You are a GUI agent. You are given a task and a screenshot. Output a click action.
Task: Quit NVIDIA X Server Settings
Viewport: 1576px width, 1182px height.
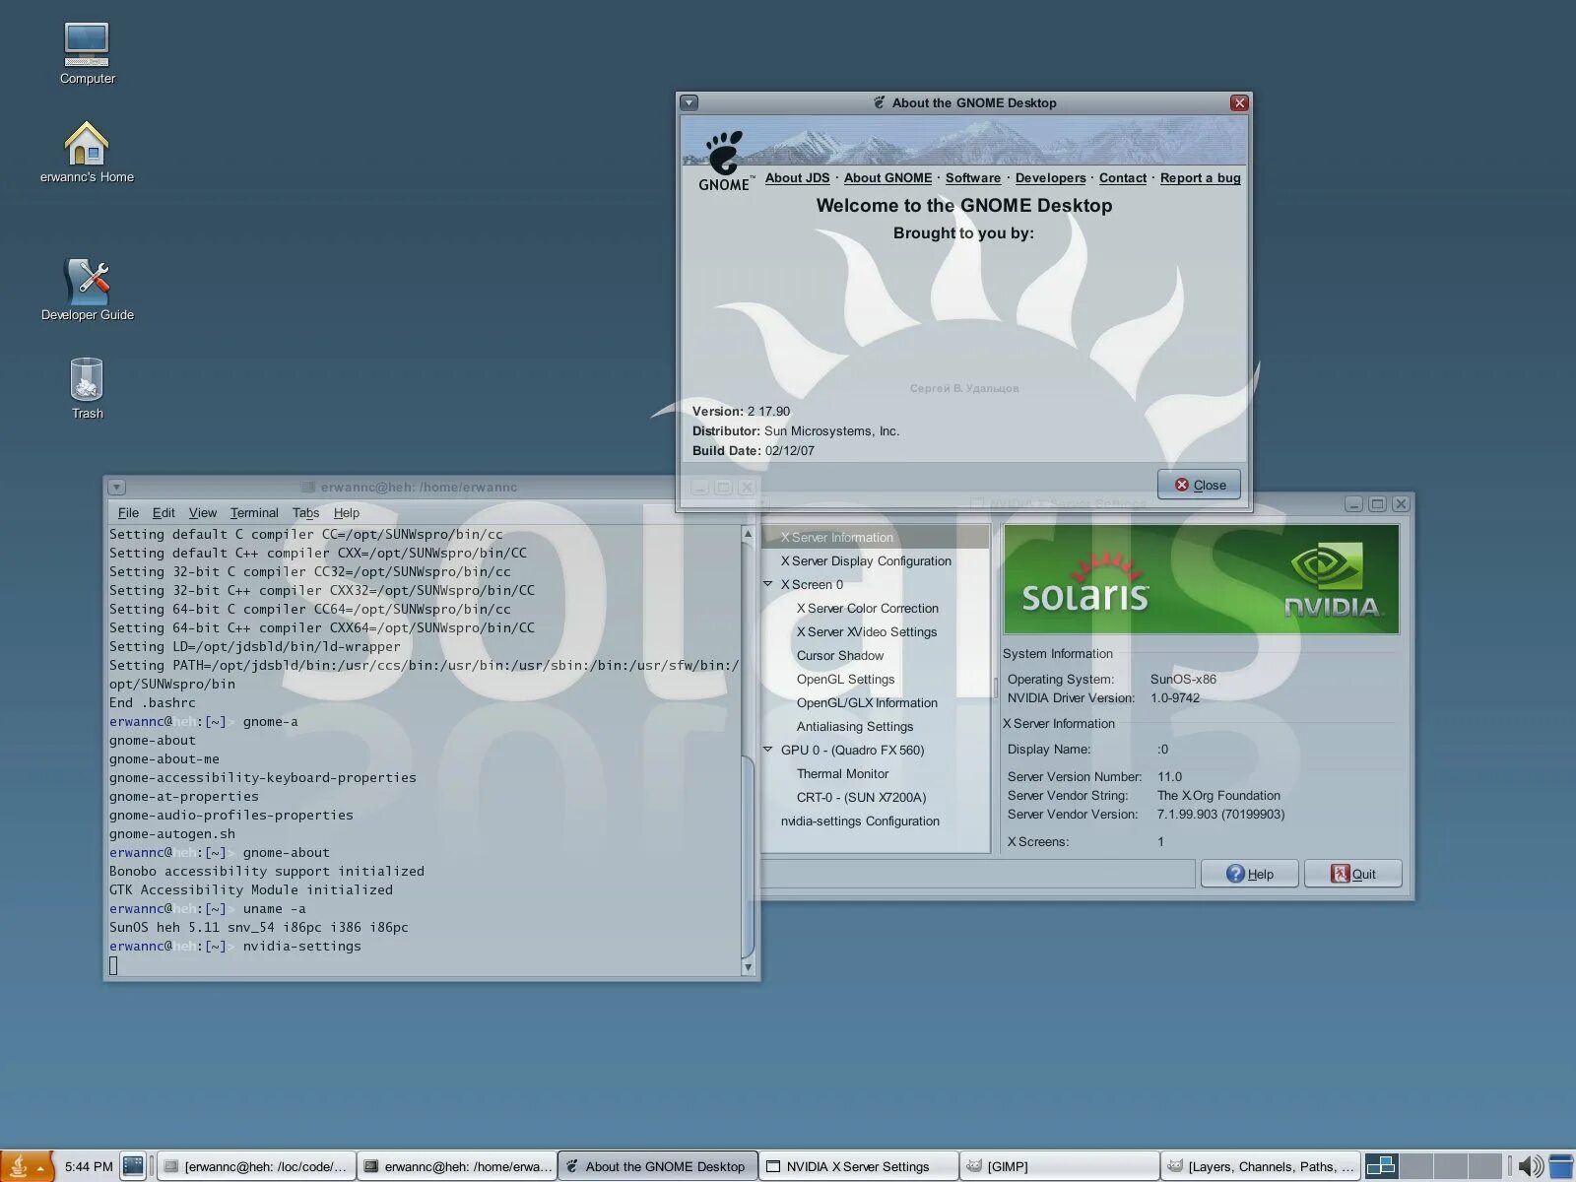pos(1352,874)
